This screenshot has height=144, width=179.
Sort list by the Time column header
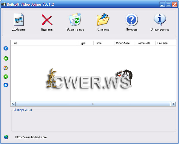[104, 43]
